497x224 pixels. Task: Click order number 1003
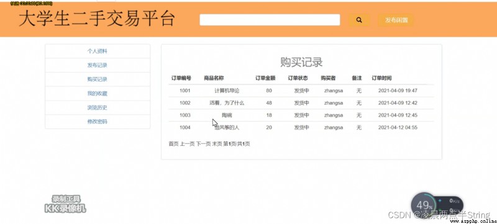click(x=185, y=115)
